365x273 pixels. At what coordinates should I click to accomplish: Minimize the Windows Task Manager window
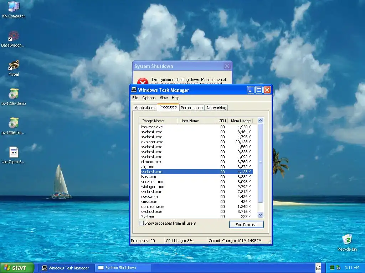[251, 90]
